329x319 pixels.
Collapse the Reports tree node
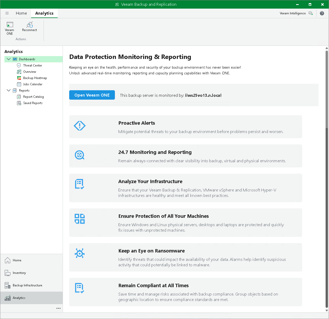[x=9, y=91]
